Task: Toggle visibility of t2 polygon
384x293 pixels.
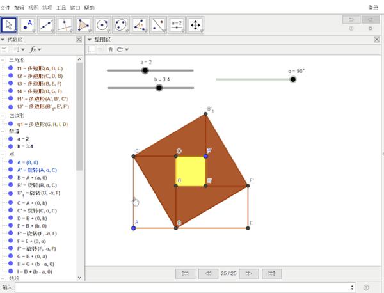Action: coord(10,75)
